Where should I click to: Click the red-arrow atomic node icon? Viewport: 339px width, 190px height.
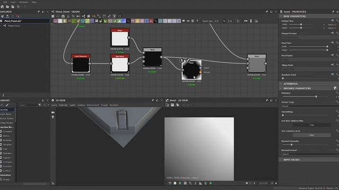click(x=151, y=21)
